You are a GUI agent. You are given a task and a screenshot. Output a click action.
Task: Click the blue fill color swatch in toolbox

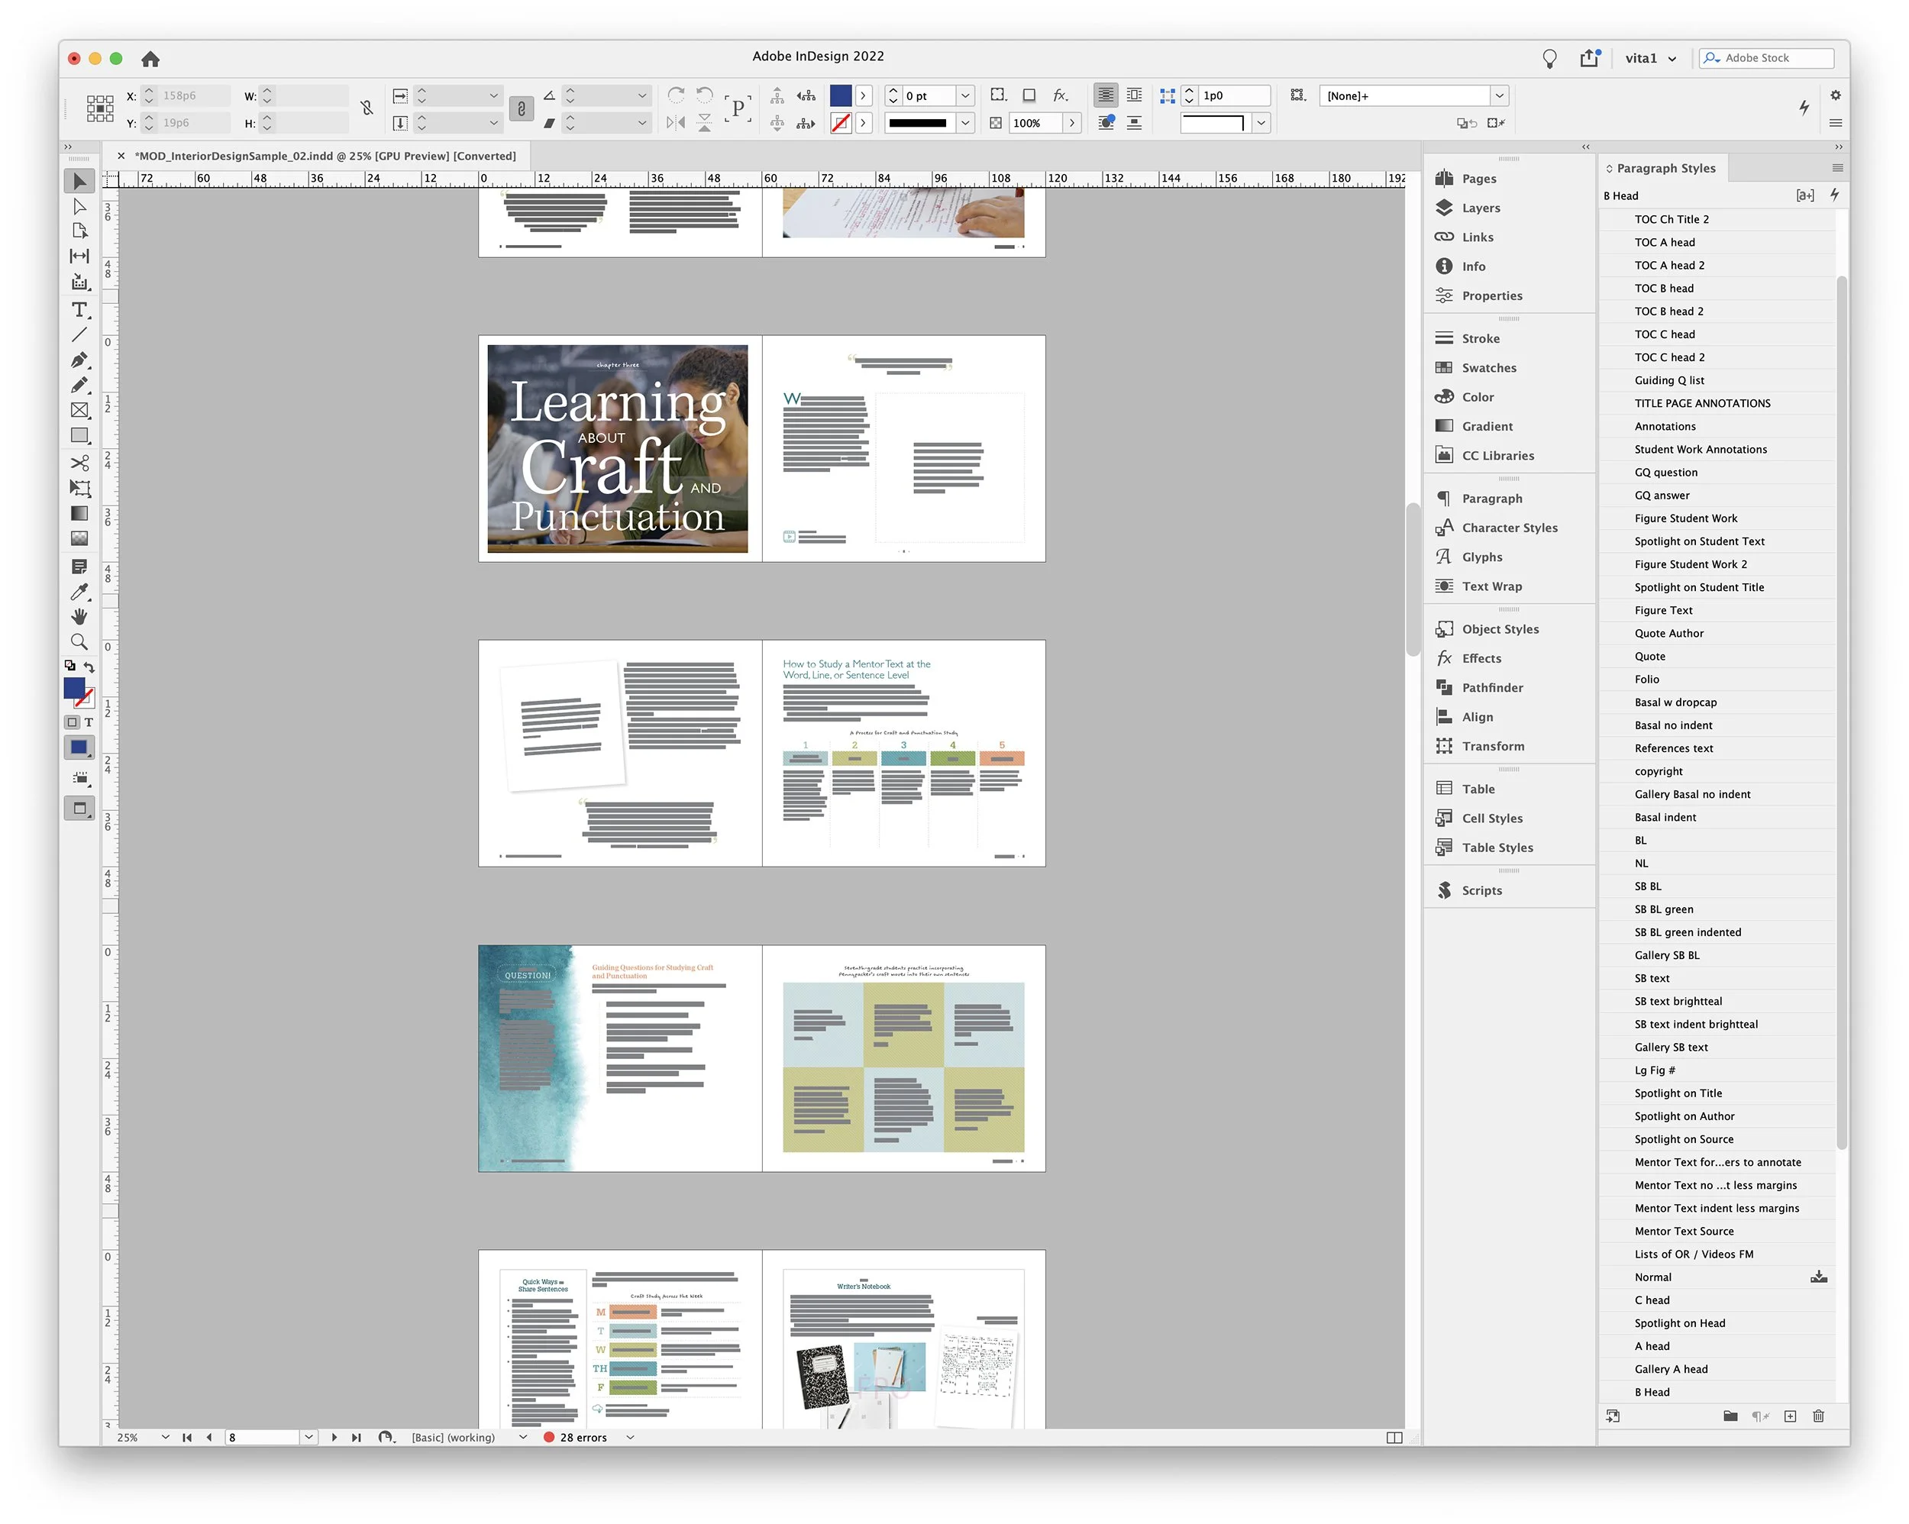pos(74,687)
